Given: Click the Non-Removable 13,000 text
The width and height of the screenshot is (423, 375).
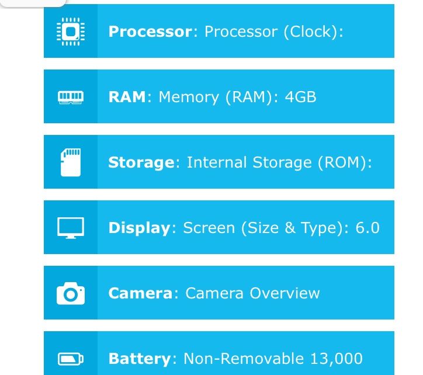Looking at the screenshot, I should pos(273,359).
